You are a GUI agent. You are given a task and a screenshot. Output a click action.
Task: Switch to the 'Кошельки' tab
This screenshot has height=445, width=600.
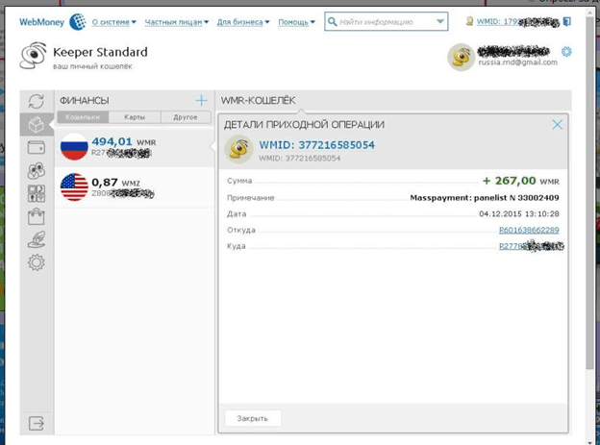83,117
